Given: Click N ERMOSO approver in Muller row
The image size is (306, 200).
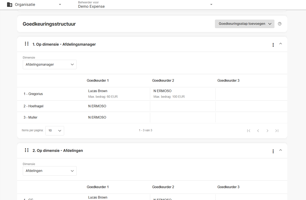Looking at the screenshot, I should point(97,117).
